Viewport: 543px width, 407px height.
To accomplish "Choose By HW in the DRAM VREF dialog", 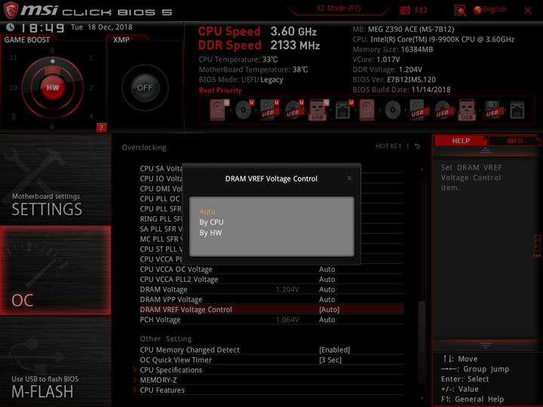I will tap(210, 233).
